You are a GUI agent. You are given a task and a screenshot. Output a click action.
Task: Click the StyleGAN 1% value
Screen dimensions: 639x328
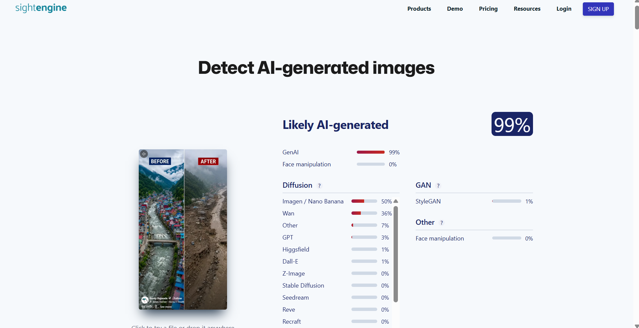529,201
